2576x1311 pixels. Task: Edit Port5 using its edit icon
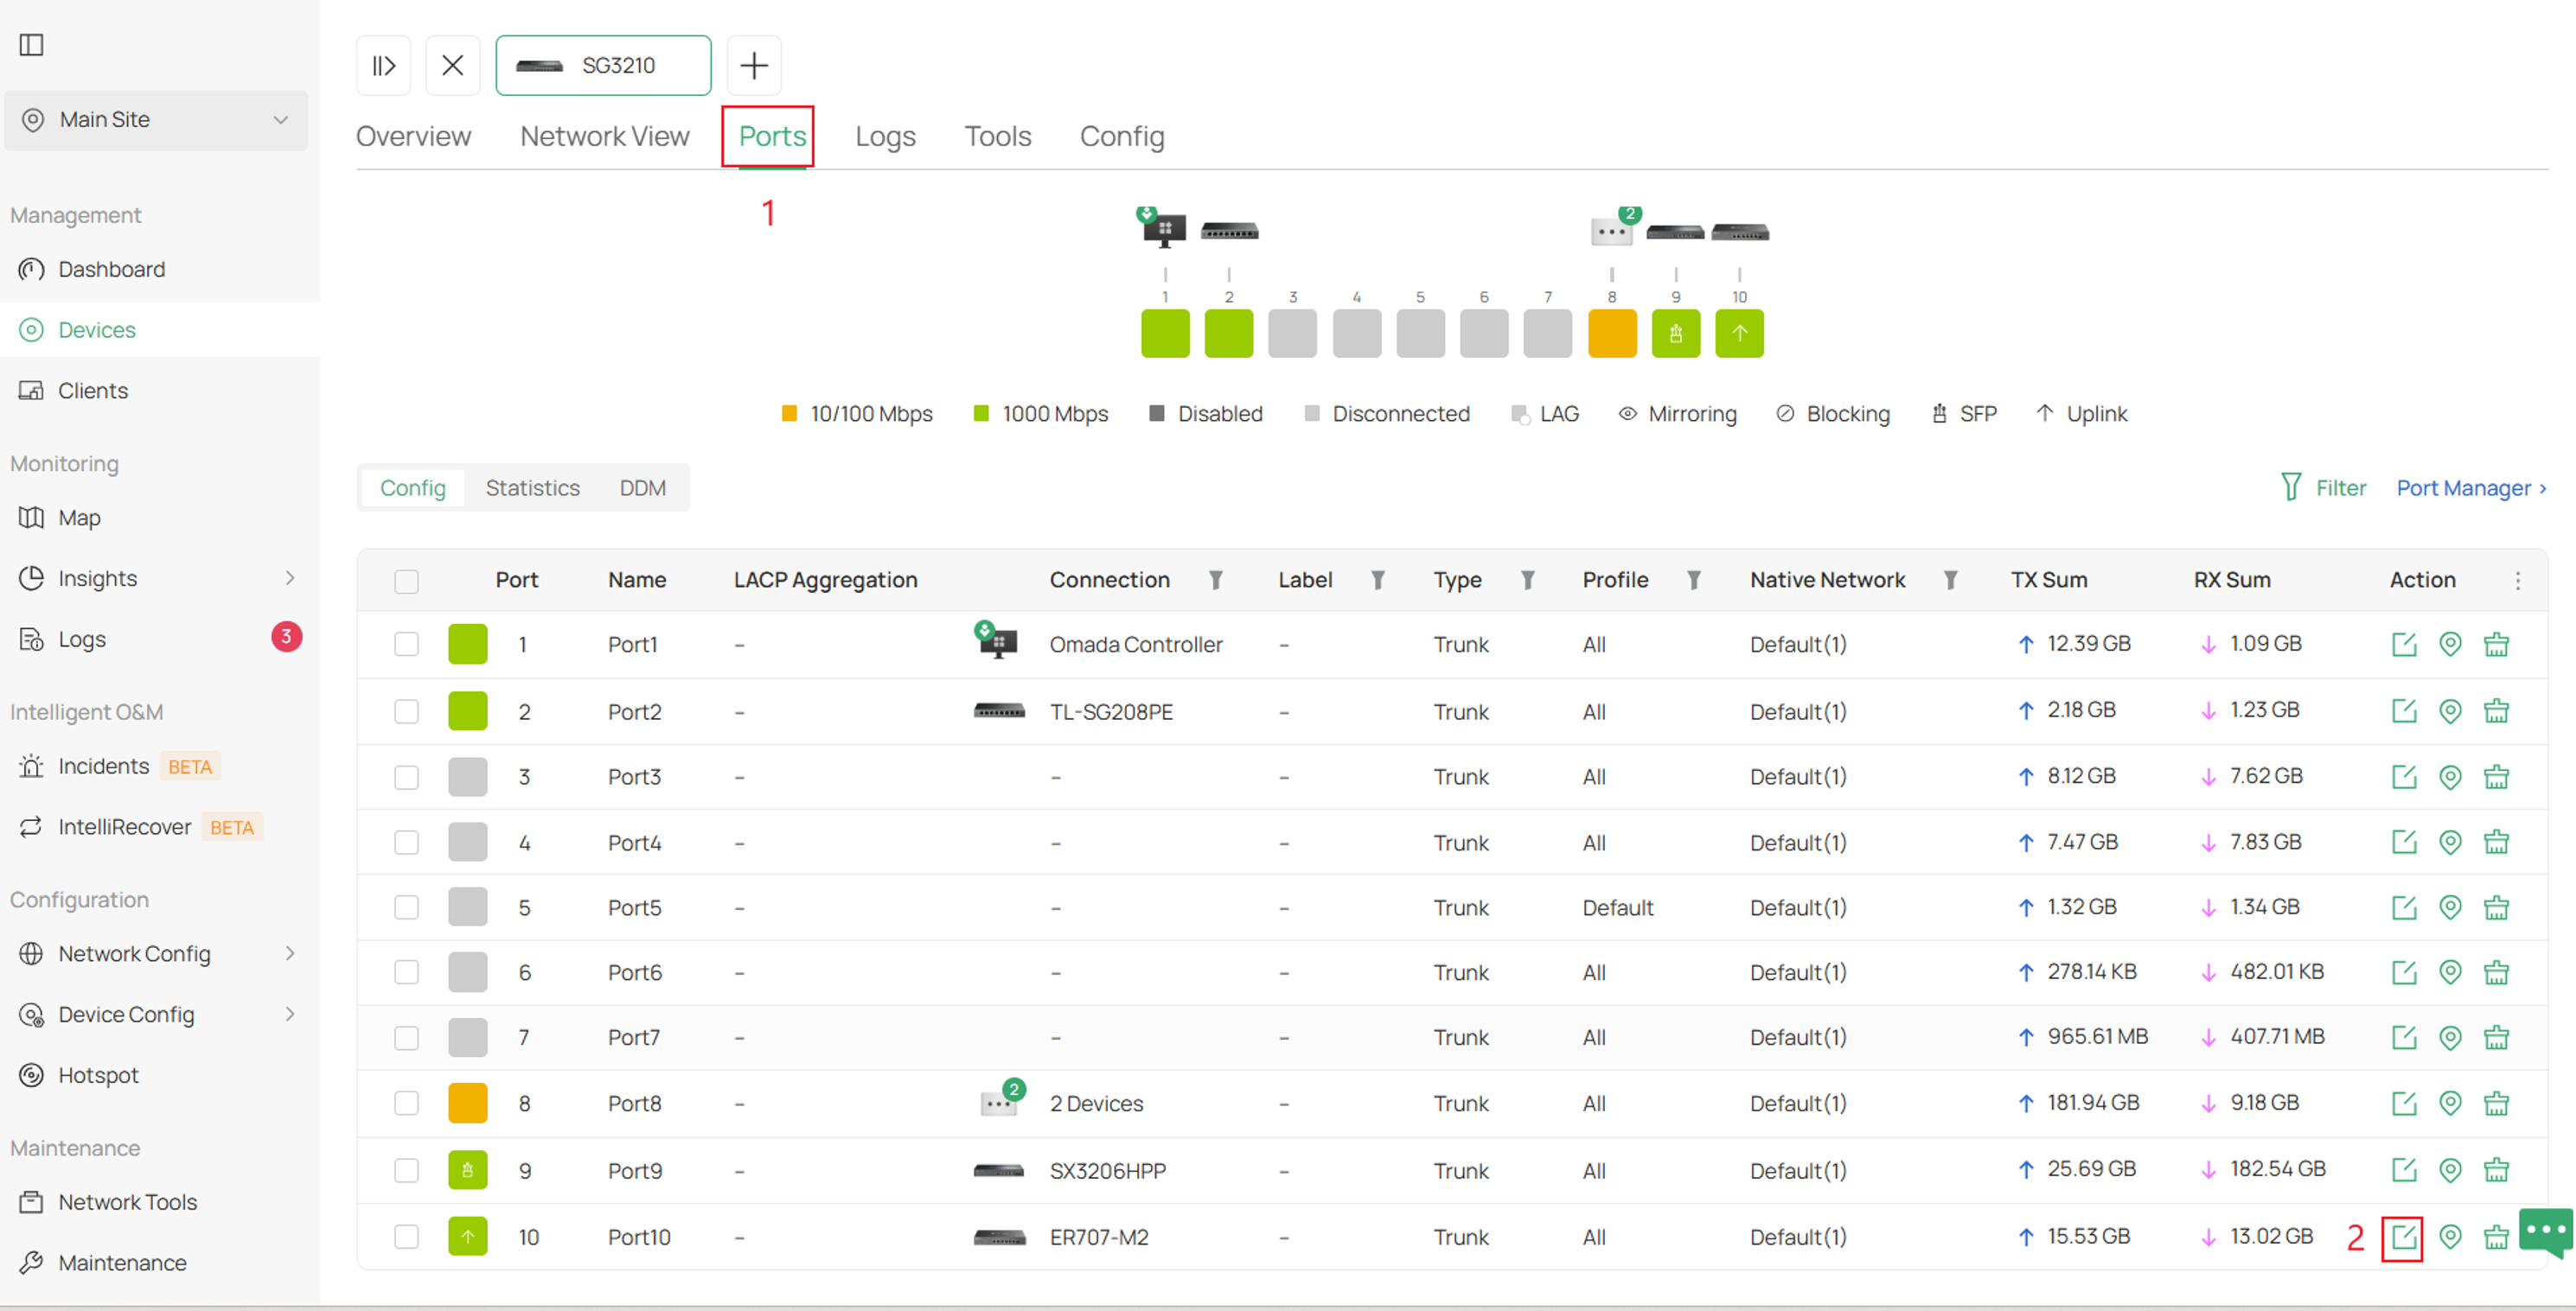[2404, 907]
